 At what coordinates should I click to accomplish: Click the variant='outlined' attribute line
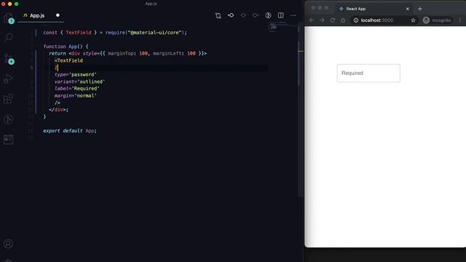pos(79,82)
